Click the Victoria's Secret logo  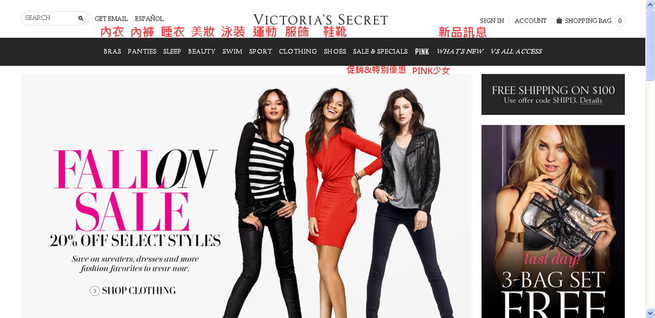[x=320, y=20]
